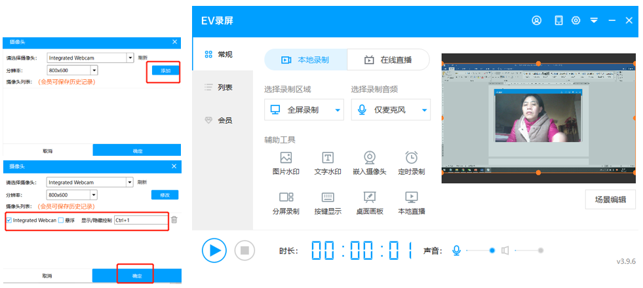Click 刷新 refresh in the 添加 dialog
This screenshot has height=288, width=643.
(x=143, y=58)
